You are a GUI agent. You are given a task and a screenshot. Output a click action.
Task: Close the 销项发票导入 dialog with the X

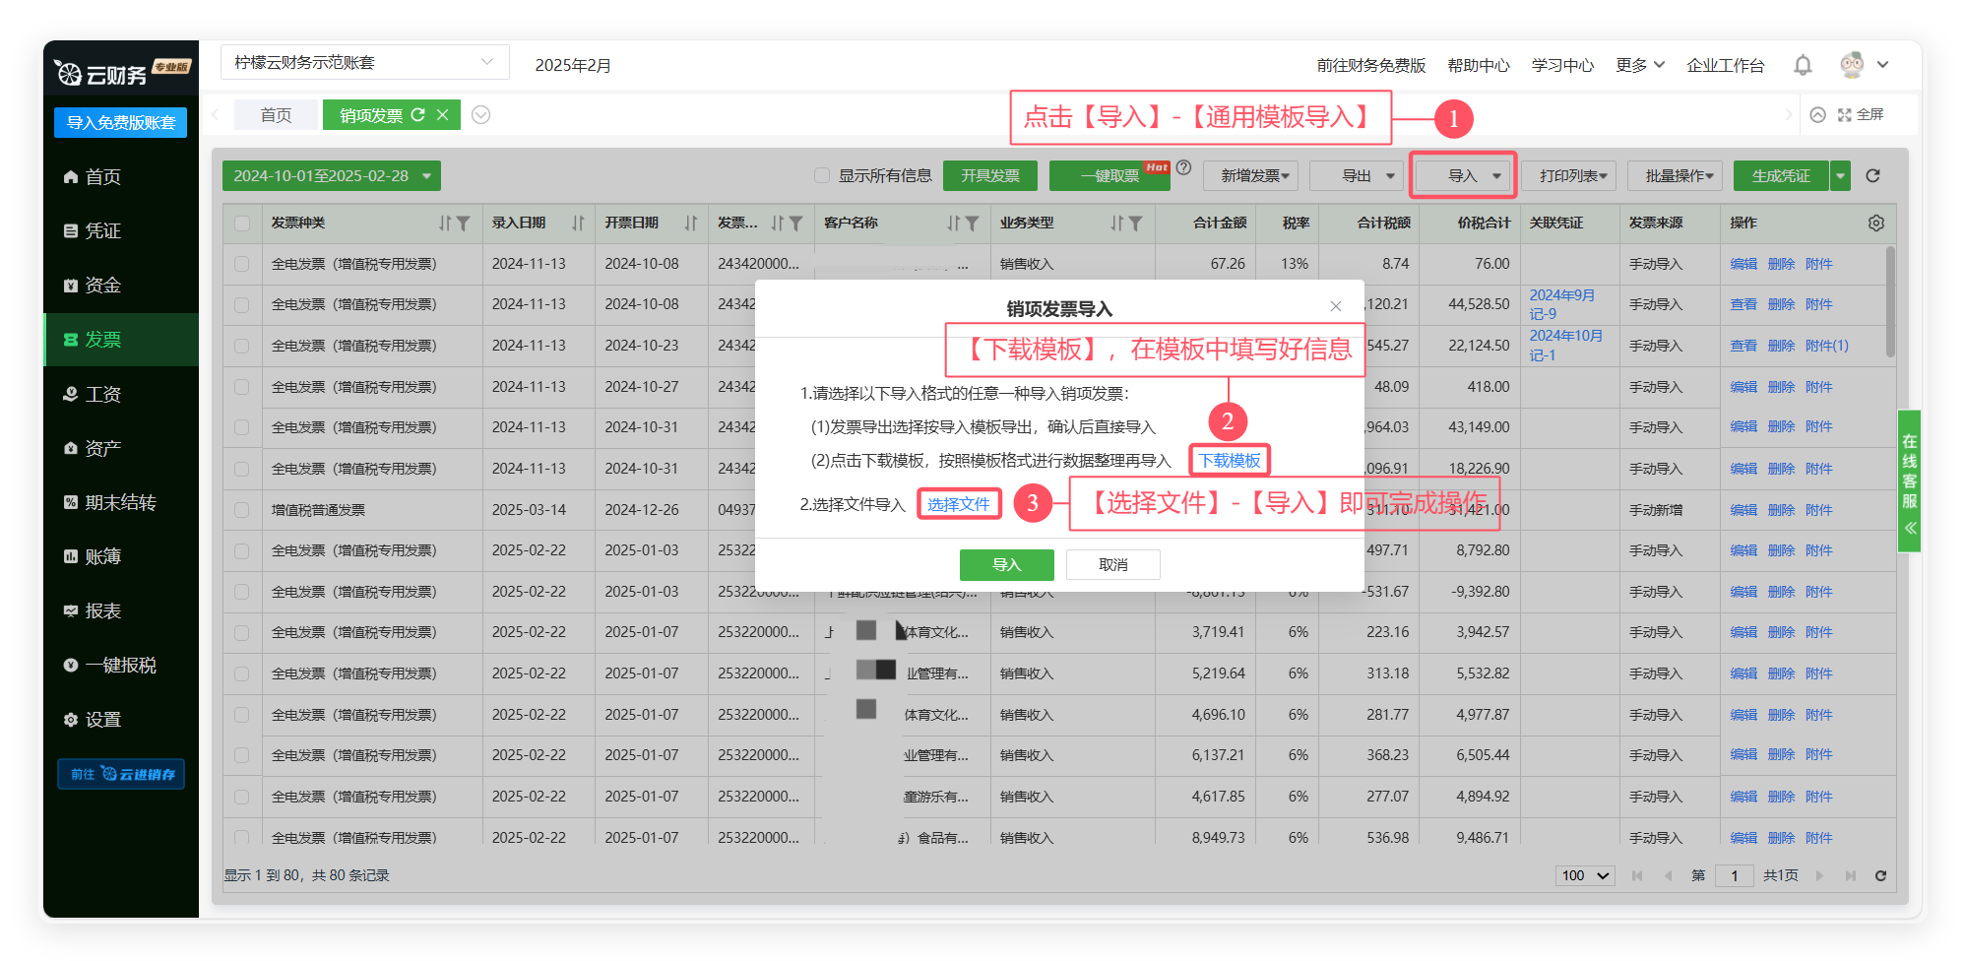1335,307
